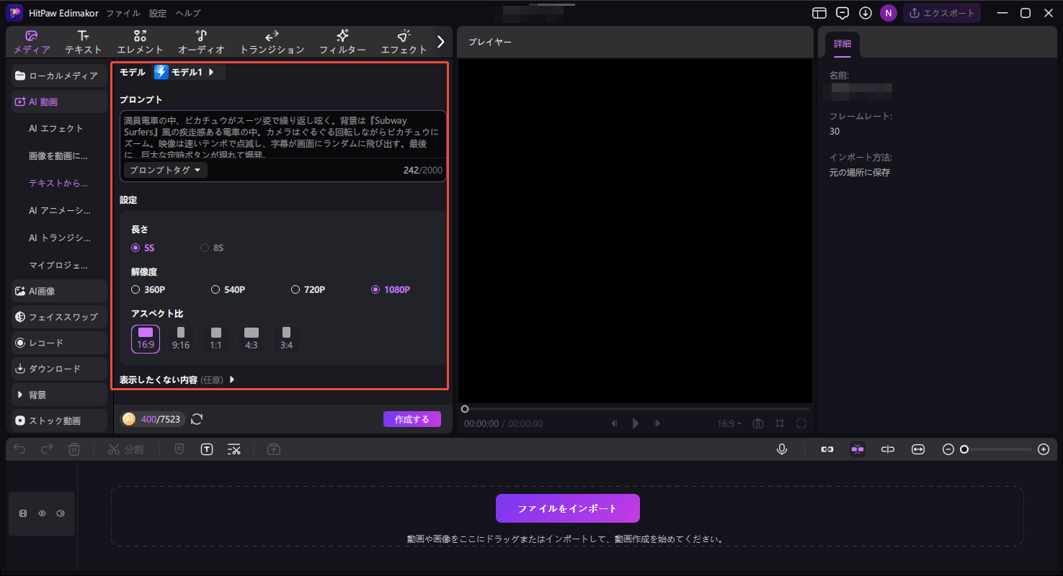Open the AI画像 category
This screenshot has height=576, width=1063.
(60, 291)
